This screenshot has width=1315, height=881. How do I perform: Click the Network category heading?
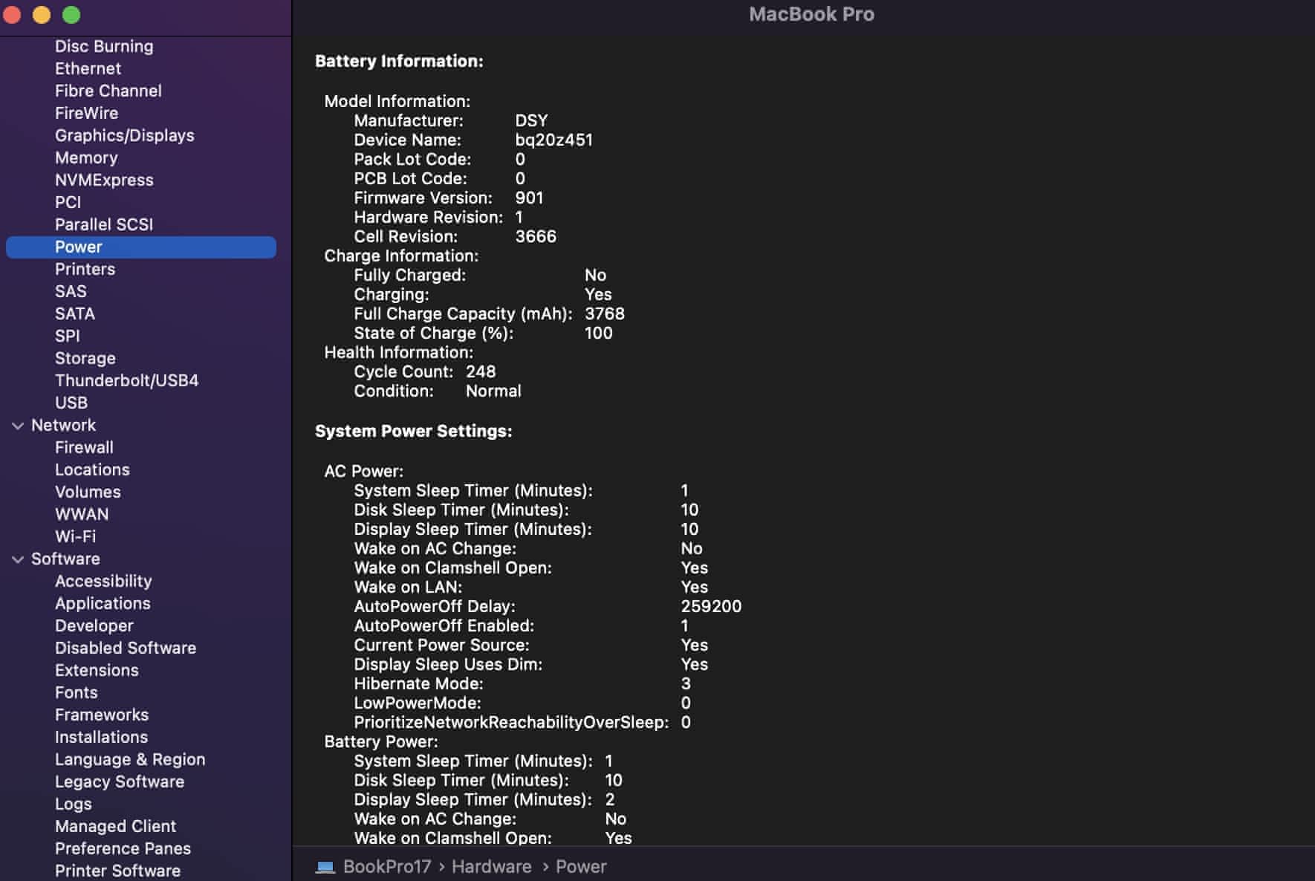[x=63, y=425]
